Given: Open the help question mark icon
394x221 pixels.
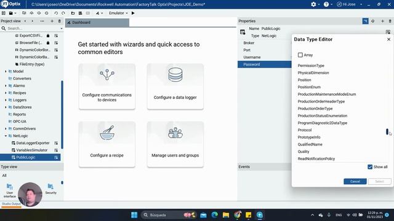Looking at the screenshot, I should 326,4.
